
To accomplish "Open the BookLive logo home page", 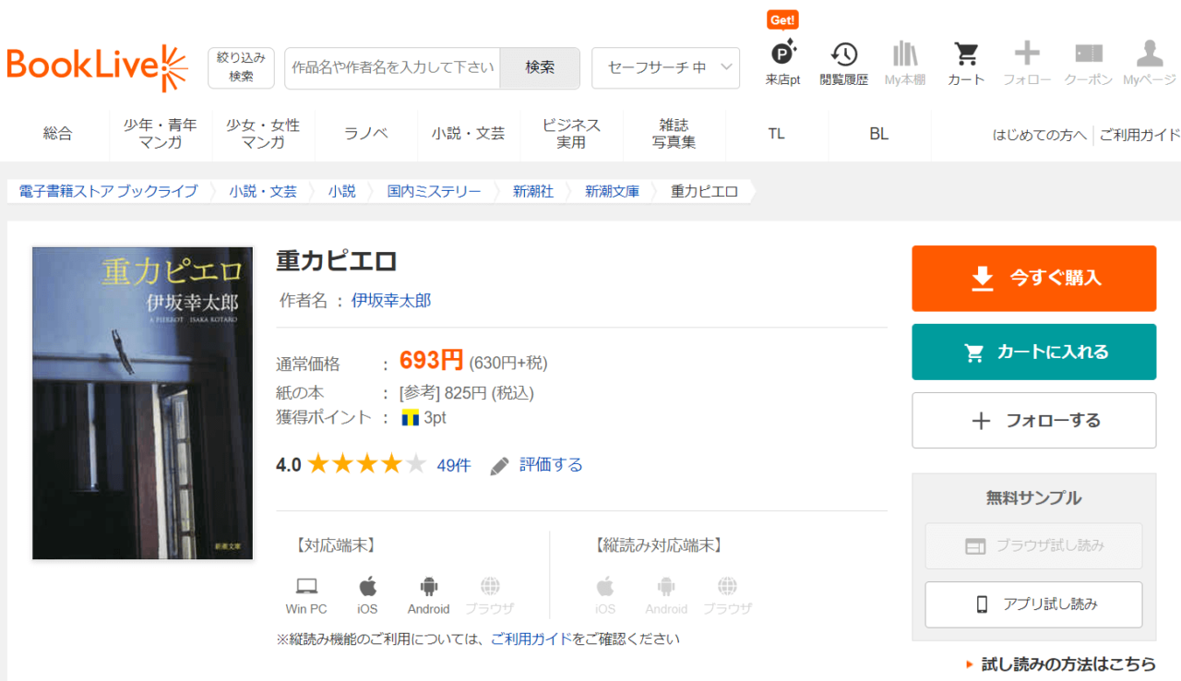I will [x=97, y=68].
